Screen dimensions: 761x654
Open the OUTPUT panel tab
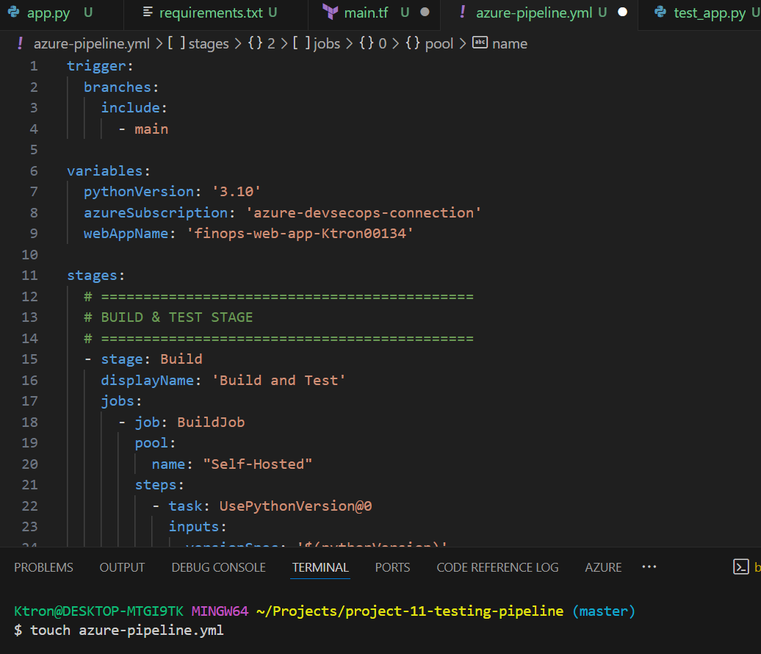click(122, 567)
